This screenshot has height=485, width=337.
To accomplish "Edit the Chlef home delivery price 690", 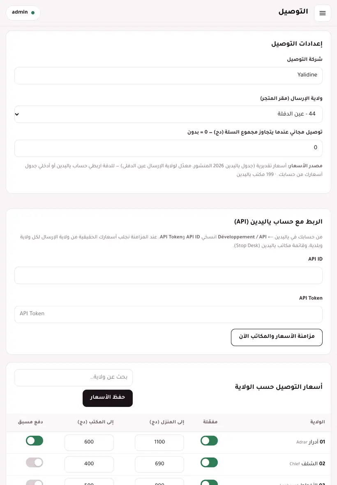I will [159, 464].
